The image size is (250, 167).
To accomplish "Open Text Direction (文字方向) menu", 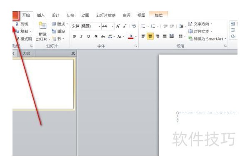I will pos(200,24).
